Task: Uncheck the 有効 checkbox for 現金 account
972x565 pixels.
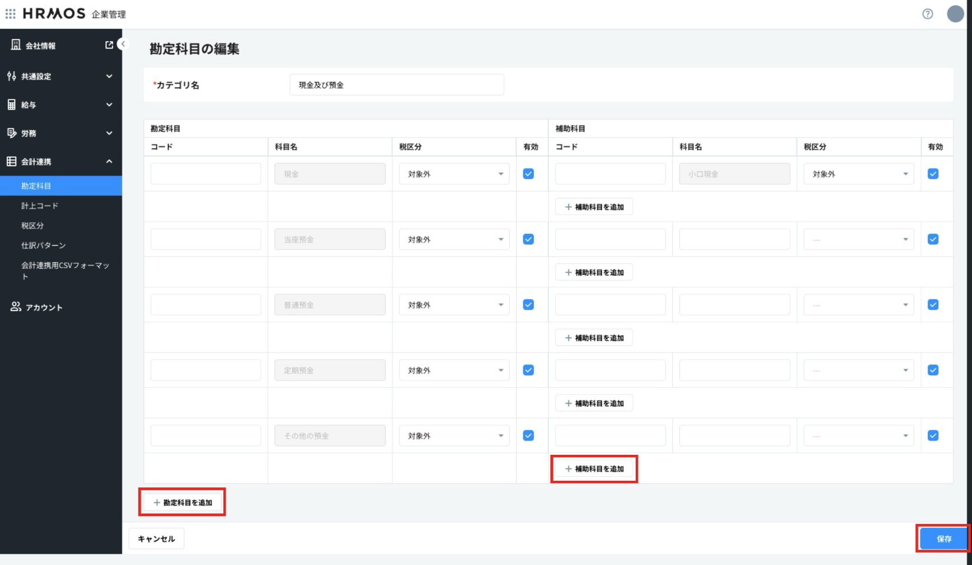Action: coord(528,174)
